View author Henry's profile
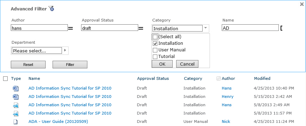 coord(228,96)
